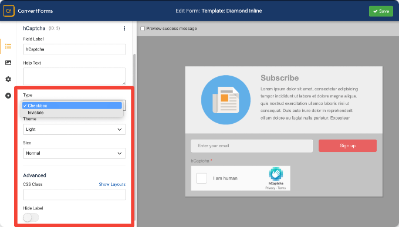This screenshot has height=227, width=399.
Task: Click the Terms link in hCaptcha widget
Action: (x=282, y=188)
